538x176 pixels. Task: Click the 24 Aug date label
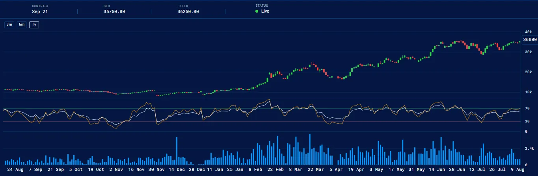(x=15, y=170)
